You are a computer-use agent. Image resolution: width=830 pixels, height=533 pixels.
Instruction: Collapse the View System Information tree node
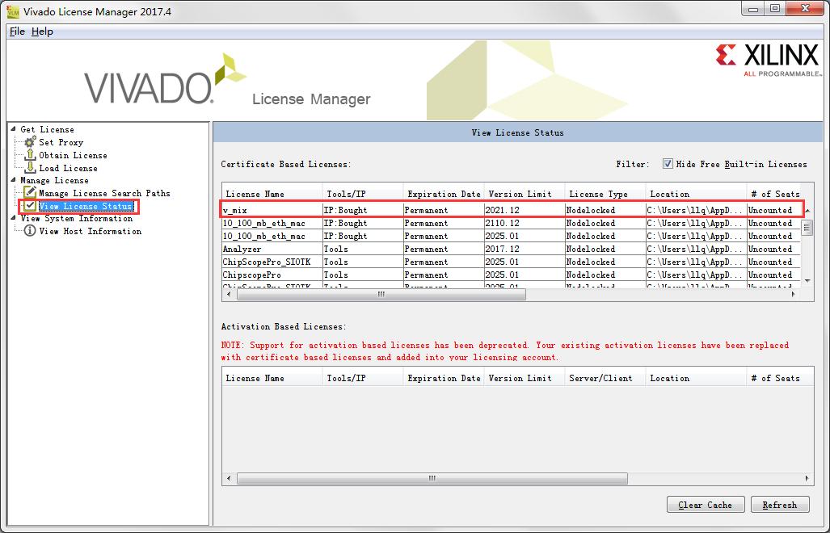pos(13,218)
